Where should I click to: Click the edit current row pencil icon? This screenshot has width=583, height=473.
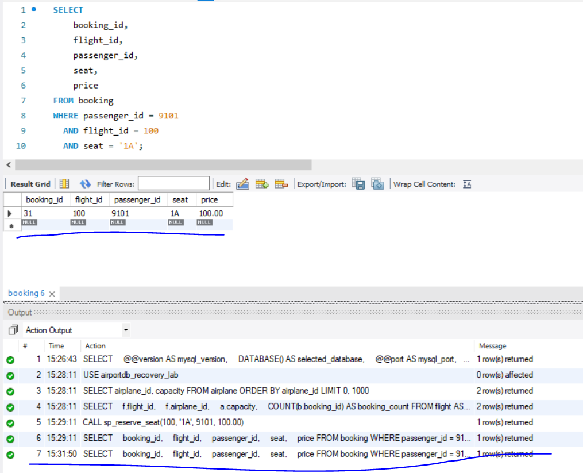(242, 184)
